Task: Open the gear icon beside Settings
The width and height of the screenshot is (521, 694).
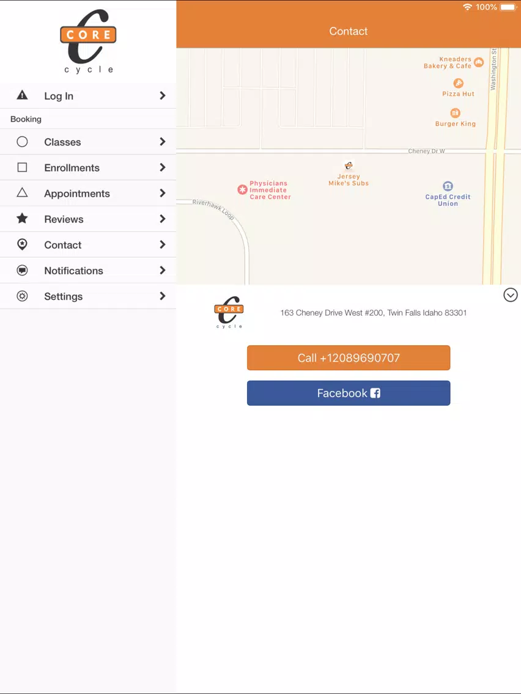Action: [22, 296]
